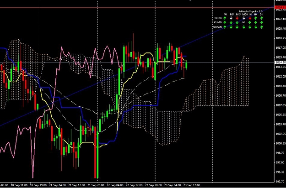Click the CSPAN H1 green down arrow
The image size is (286, 188).
250,27
